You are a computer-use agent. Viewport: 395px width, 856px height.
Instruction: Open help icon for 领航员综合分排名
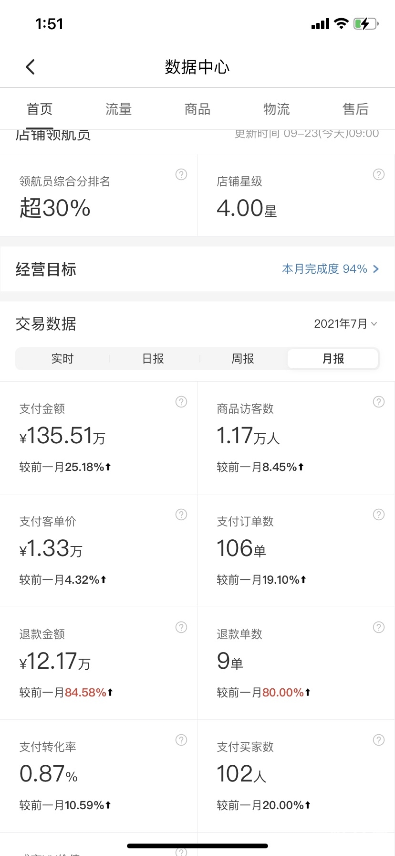pos(181,174)
